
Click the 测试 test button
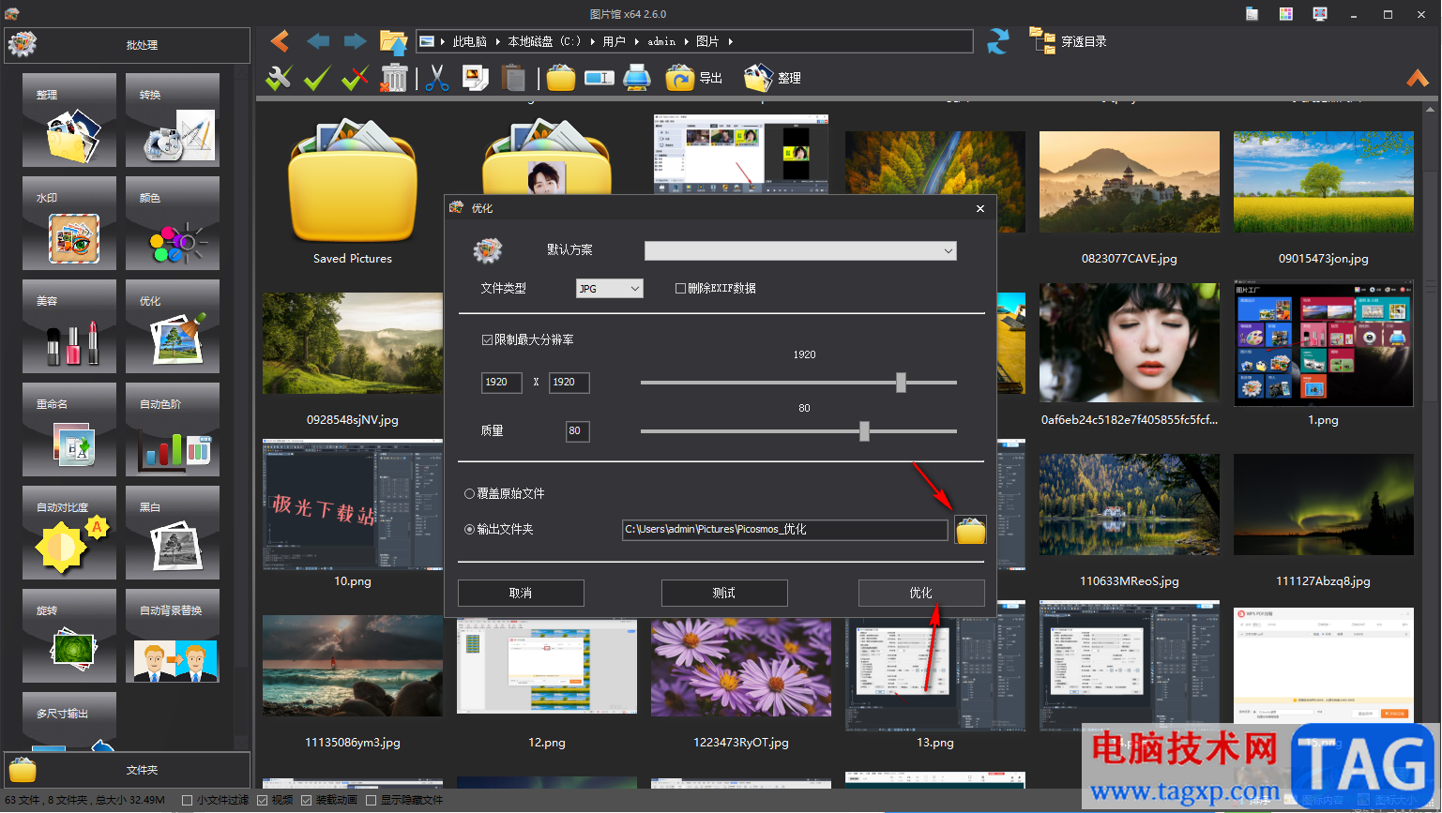click(x=724, y=594)
